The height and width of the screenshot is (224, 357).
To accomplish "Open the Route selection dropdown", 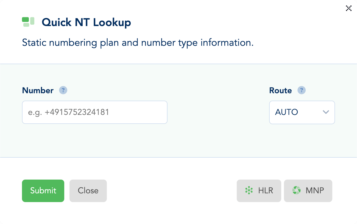I will click(x=302, y=112).
